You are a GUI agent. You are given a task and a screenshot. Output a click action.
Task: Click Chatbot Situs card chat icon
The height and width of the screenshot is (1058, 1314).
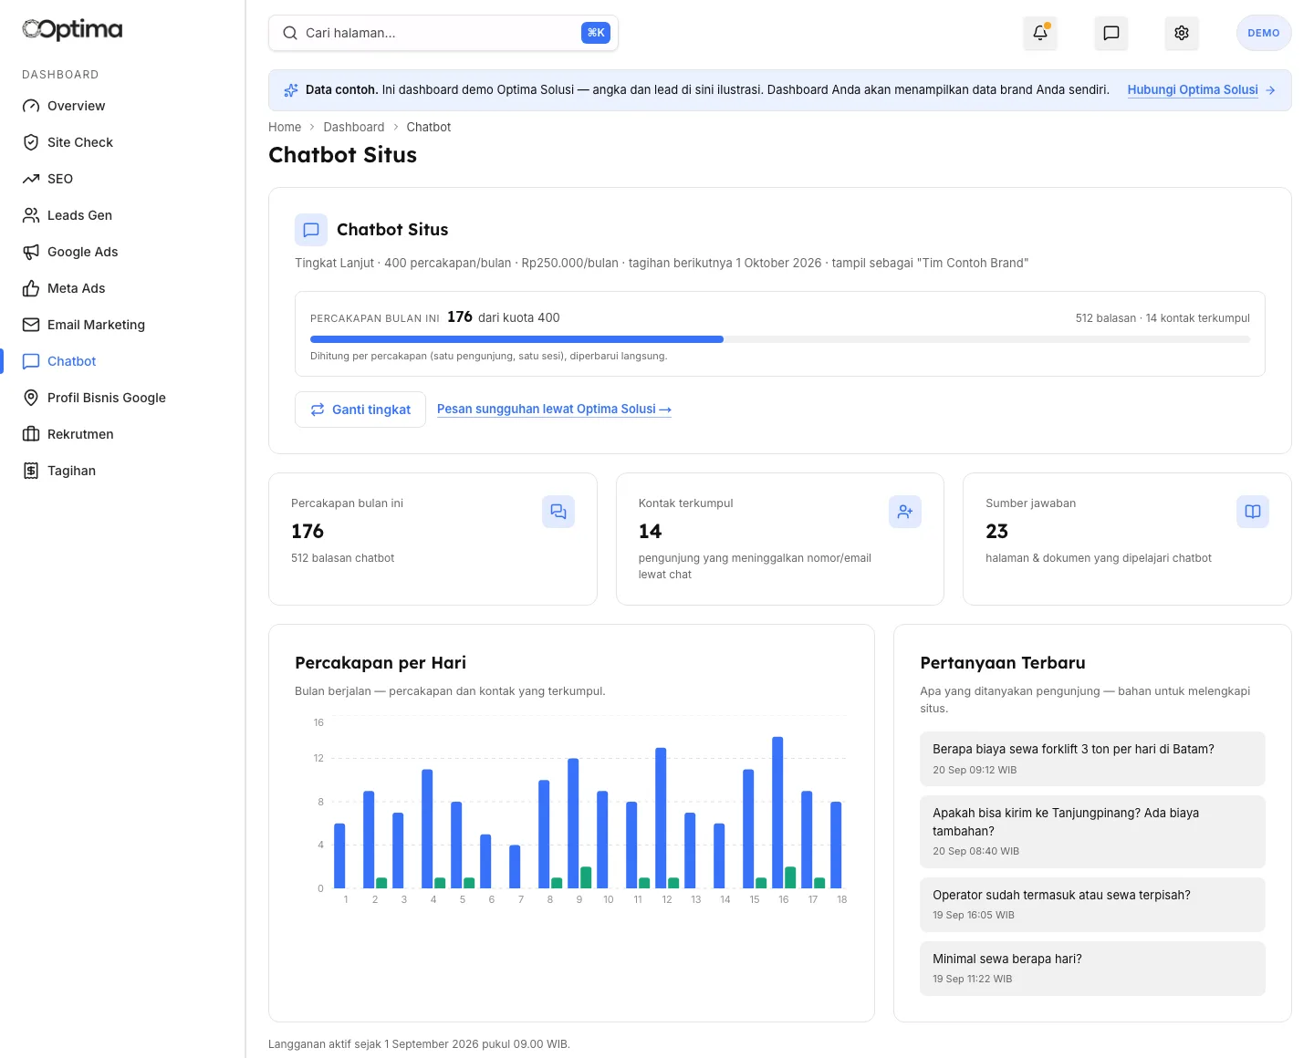(311, 230)
